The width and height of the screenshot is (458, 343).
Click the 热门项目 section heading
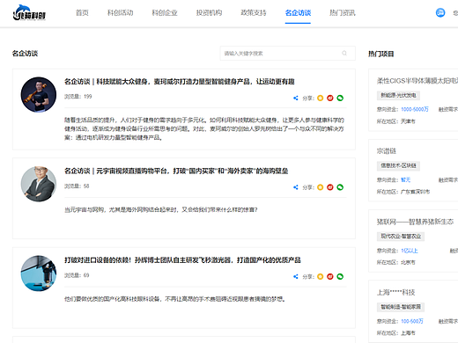tap(381, 54)
